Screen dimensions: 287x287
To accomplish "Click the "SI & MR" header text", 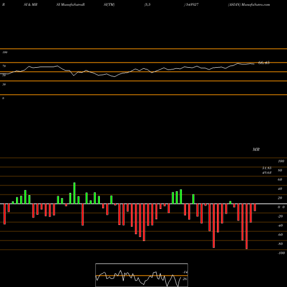I will pos(30,5).
